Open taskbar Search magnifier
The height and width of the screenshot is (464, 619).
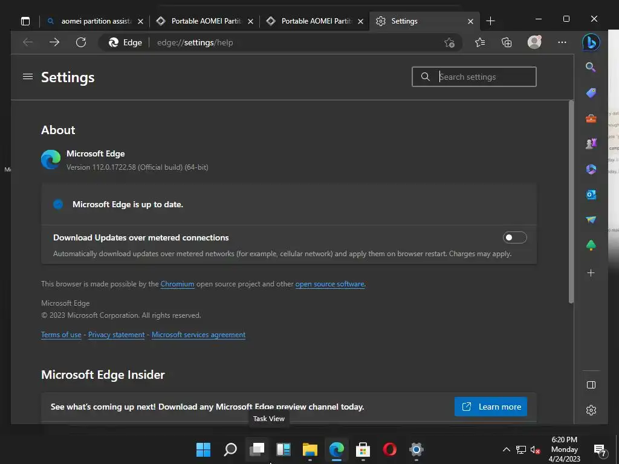coord(230,449)
